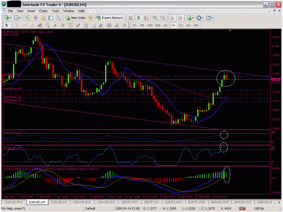This screenshot has width=283, height=212.
Task: Open the Profiles toolbar icon
Action: click(x=16, y=18)
